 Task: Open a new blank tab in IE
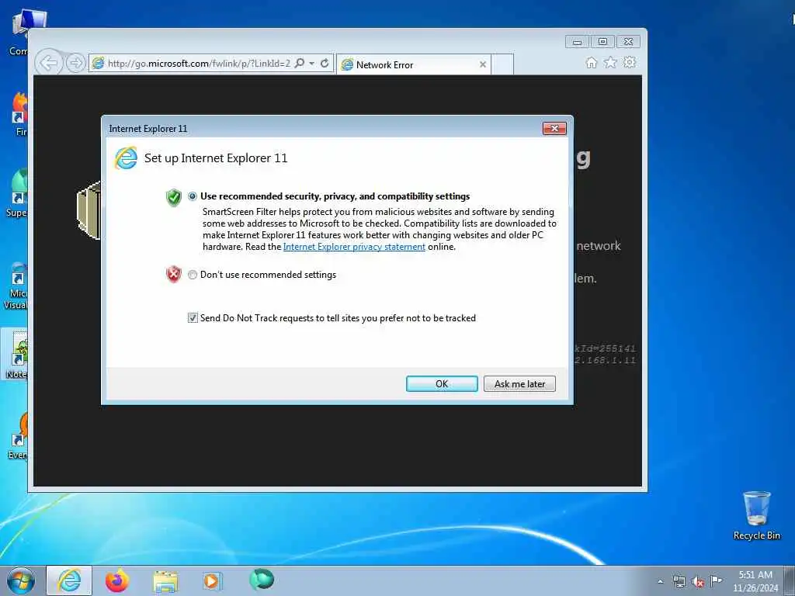tap(502, 64)
